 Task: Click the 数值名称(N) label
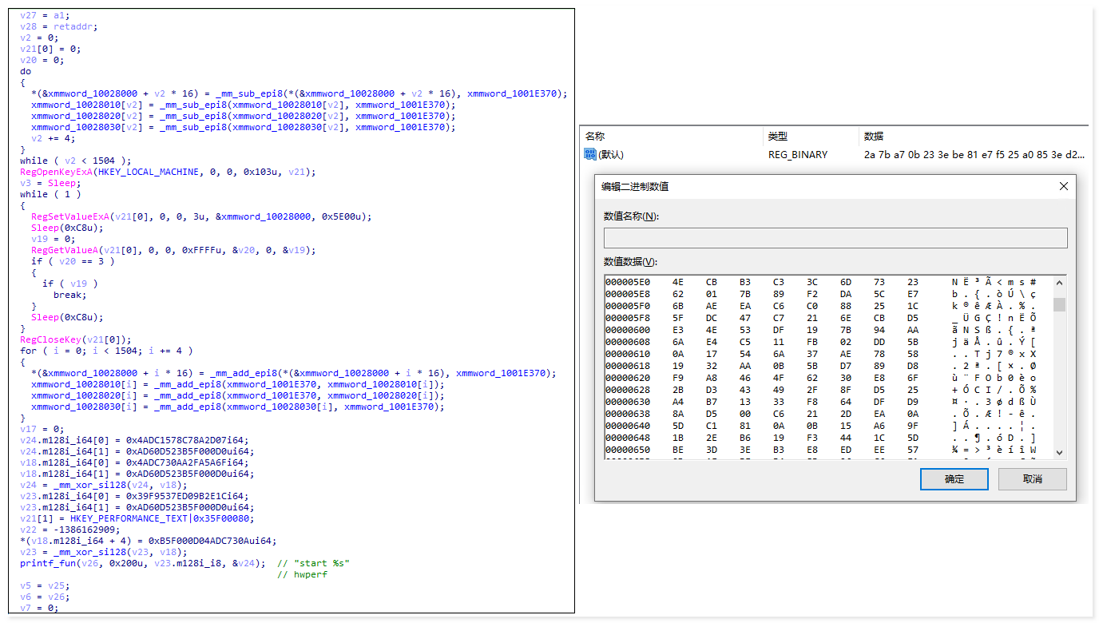631,216
